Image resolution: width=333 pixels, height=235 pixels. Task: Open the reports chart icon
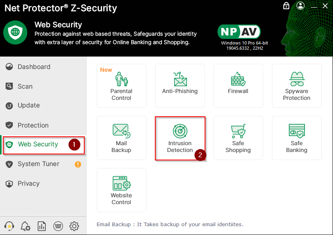click(41, 226)
